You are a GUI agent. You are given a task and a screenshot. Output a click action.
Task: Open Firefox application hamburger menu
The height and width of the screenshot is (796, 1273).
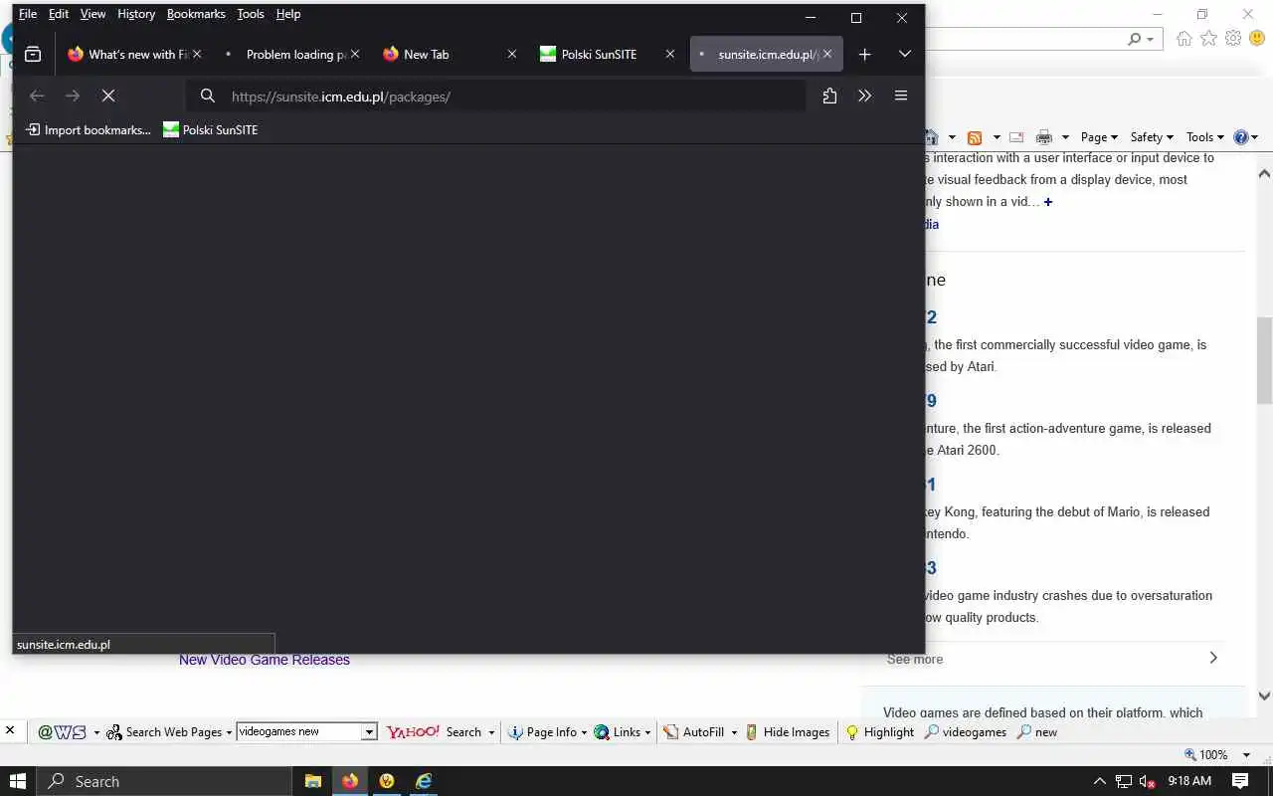tap(901, 96)
